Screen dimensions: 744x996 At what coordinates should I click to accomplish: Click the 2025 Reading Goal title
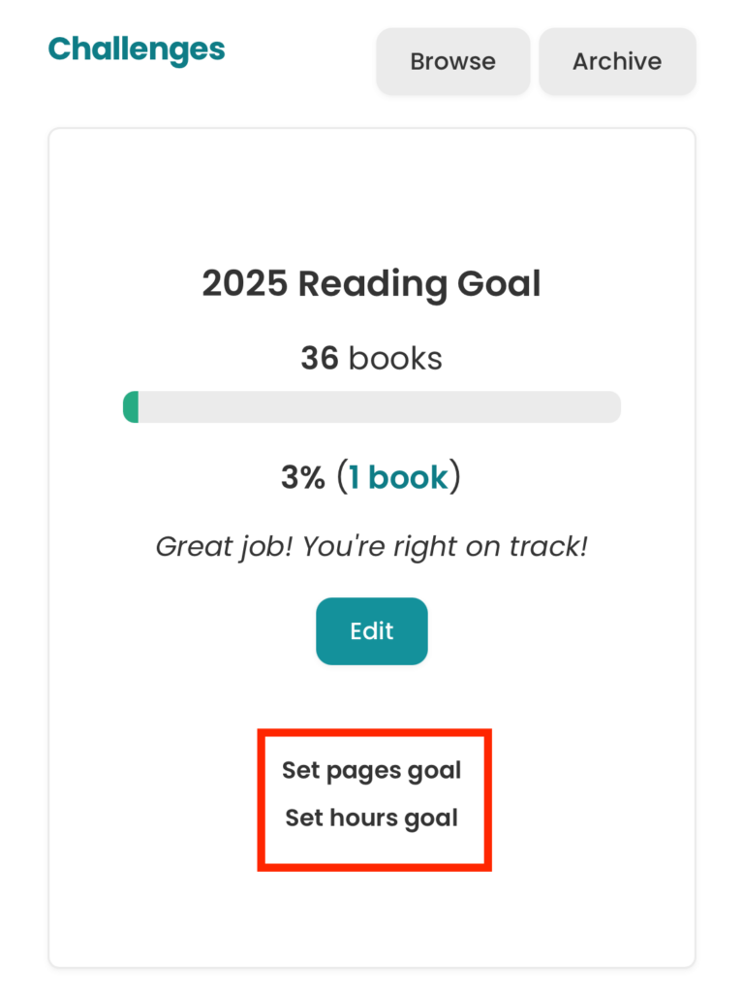(371, 283)
